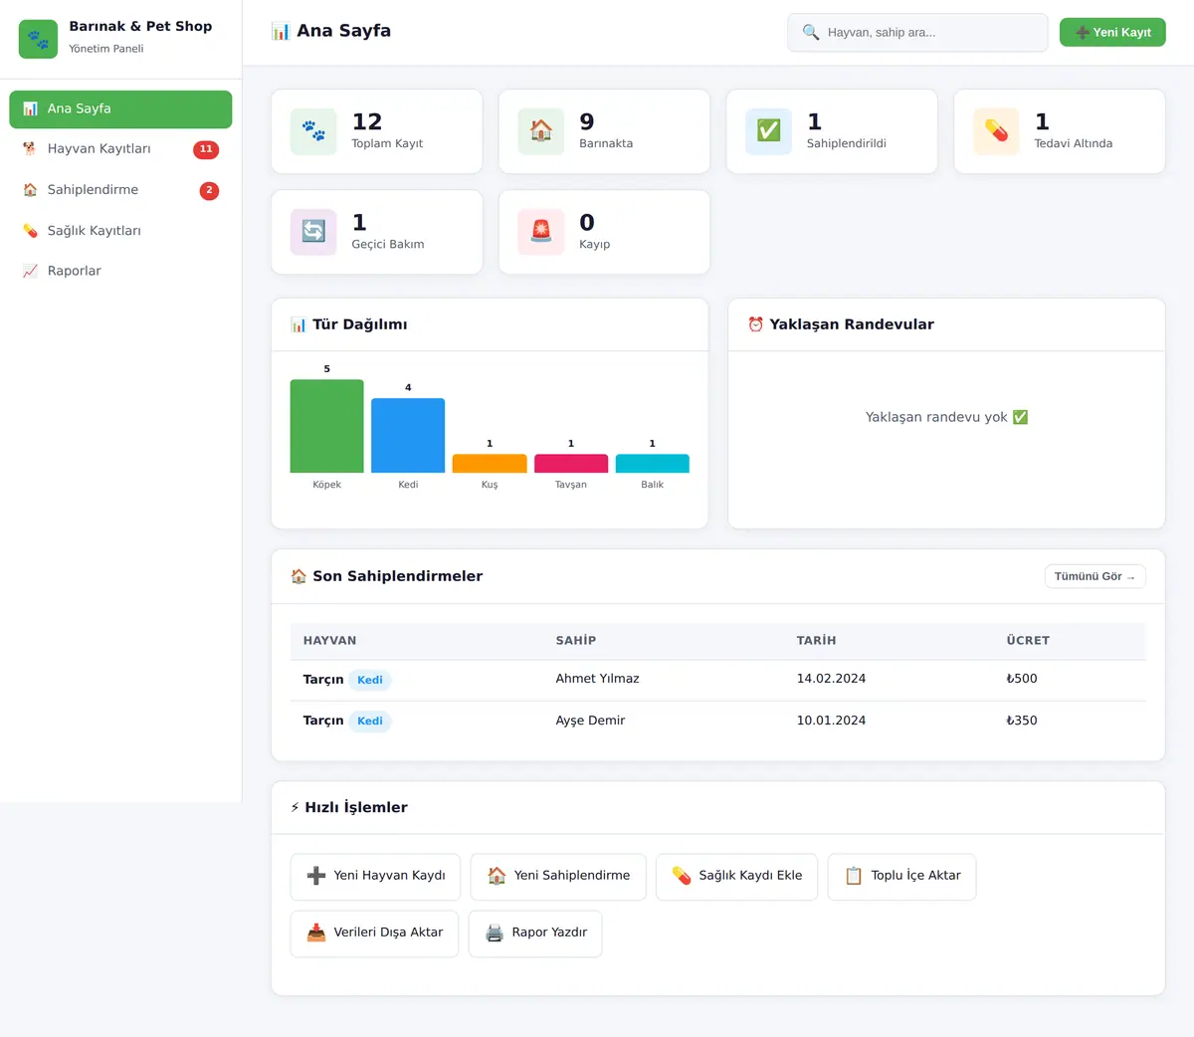
Task: Click the house icon on Barınakta card
Action: coord(541,131)
